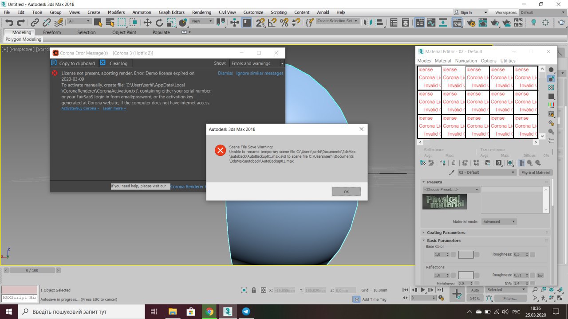Click the Align tool icon
568x319 pixels.
pyautogui.click(x=379, y=22)
